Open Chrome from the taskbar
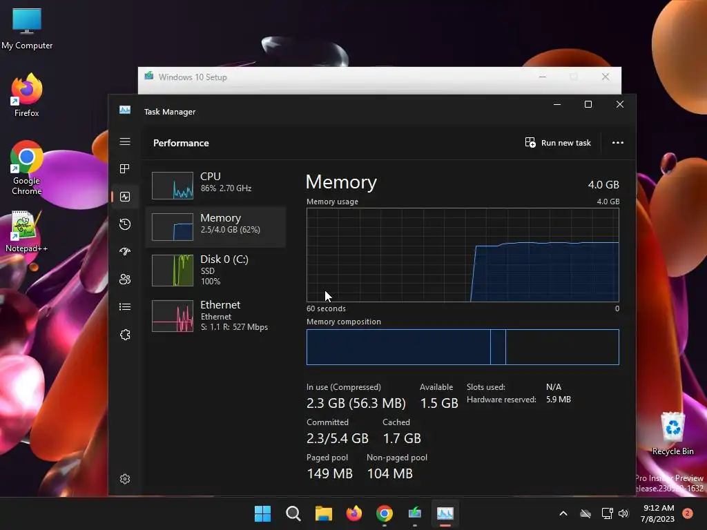The height and width of the screenshot is (530, 707). [x=384, y=513]
